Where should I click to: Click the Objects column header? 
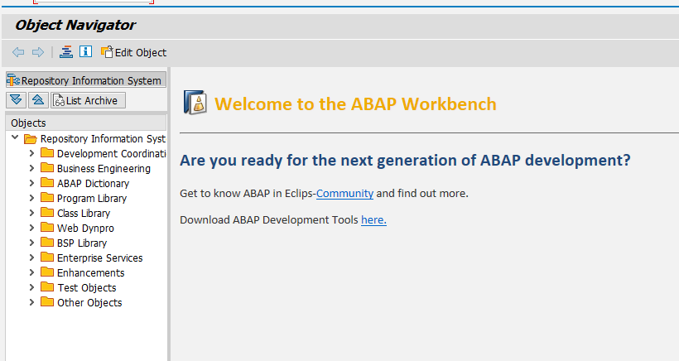(86, 123)
